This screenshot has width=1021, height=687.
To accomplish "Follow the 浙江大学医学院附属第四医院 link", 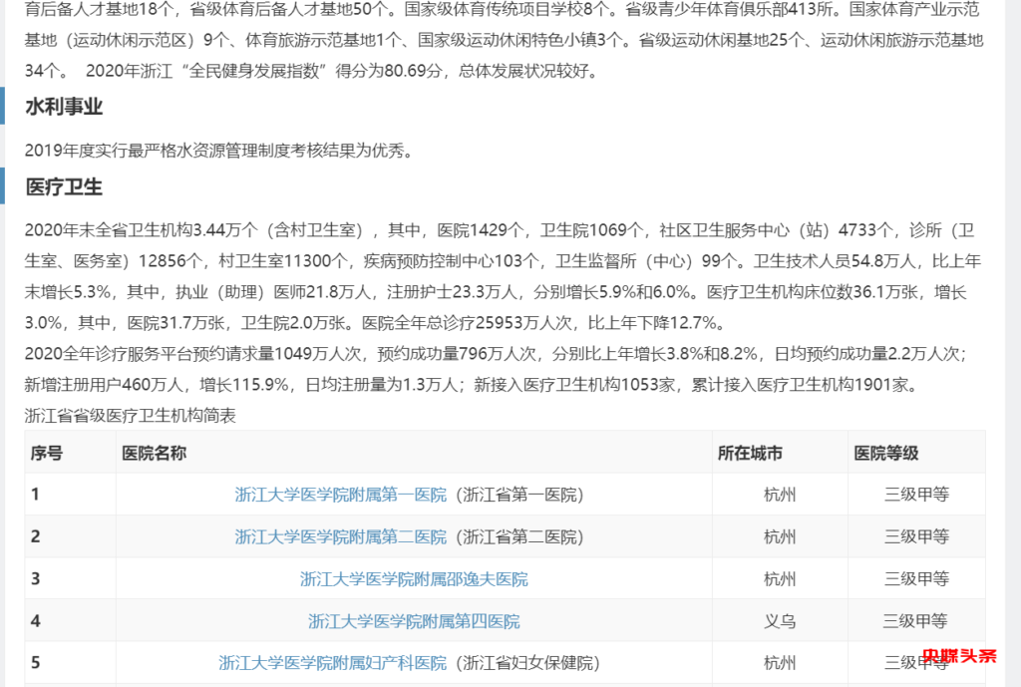I will pos(414,621).
